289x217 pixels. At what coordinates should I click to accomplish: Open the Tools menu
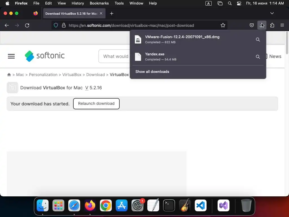(119, 3)
